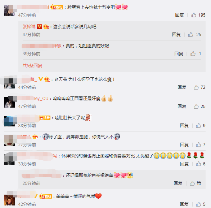Image resolution: width=211 pixels, height=208 pixels.
Task: Open the avatar of the 哇肚肚长大了呢 commenter
Action: 9,121
